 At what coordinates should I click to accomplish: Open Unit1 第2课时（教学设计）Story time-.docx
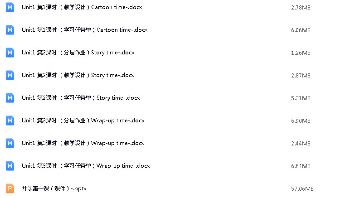coord(78,75)
